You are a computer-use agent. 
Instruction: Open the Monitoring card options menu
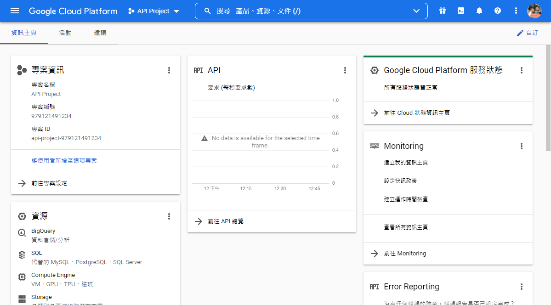point(522,146)
